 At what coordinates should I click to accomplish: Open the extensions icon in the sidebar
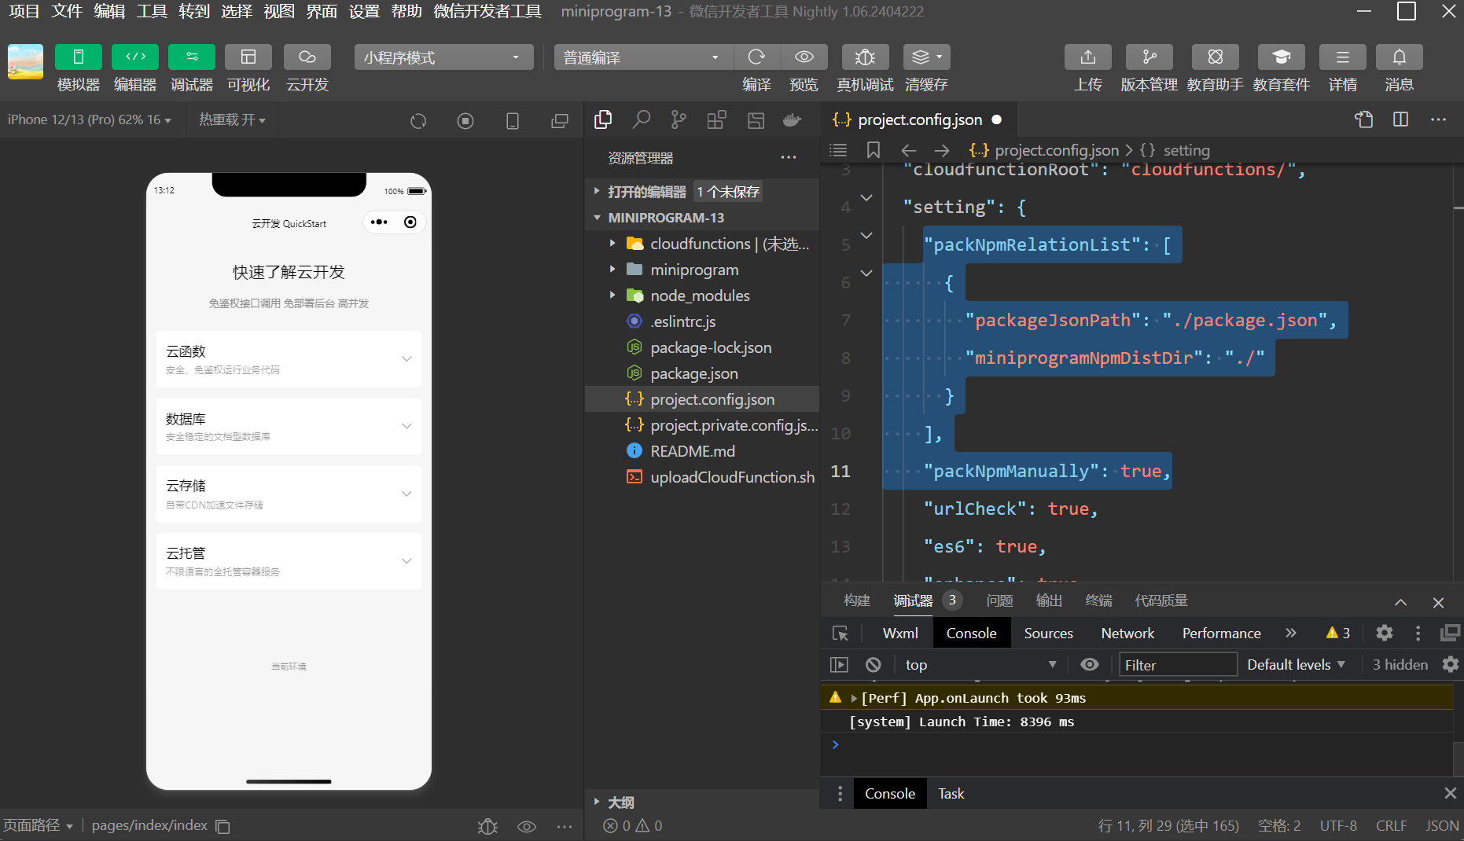(x=716, y=119)
